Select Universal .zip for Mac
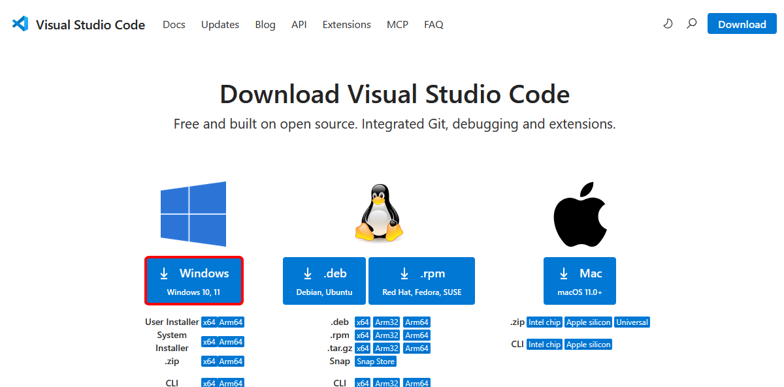 [x=632, y=322]
